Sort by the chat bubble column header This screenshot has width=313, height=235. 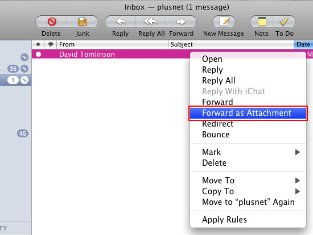pyautogui.click(x=51, y=44)
